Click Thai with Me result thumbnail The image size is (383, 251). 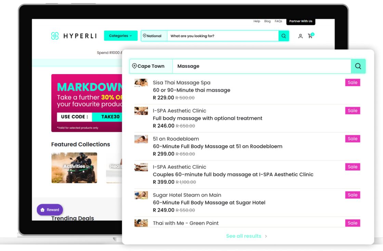click(141, 223)
